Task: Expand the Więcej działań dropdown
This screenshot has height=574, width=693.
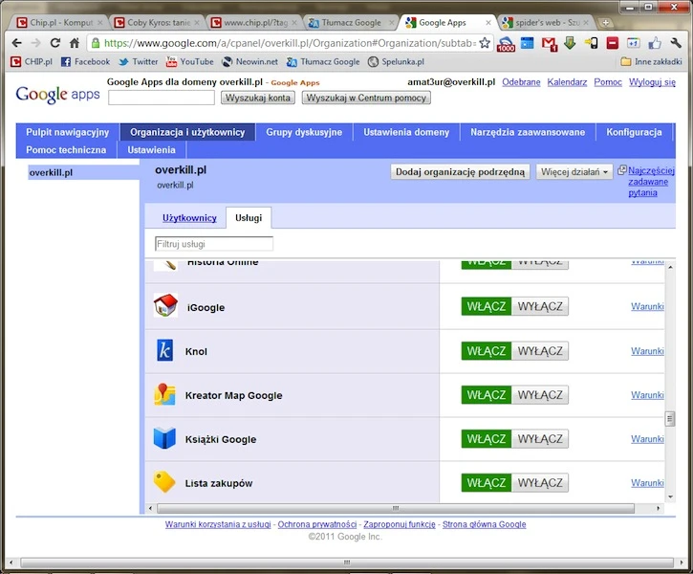Action: (574, 171)
